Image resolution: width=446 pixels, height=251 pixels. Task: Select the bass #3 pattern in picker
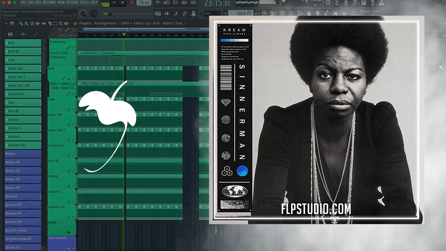click(23, 170)
